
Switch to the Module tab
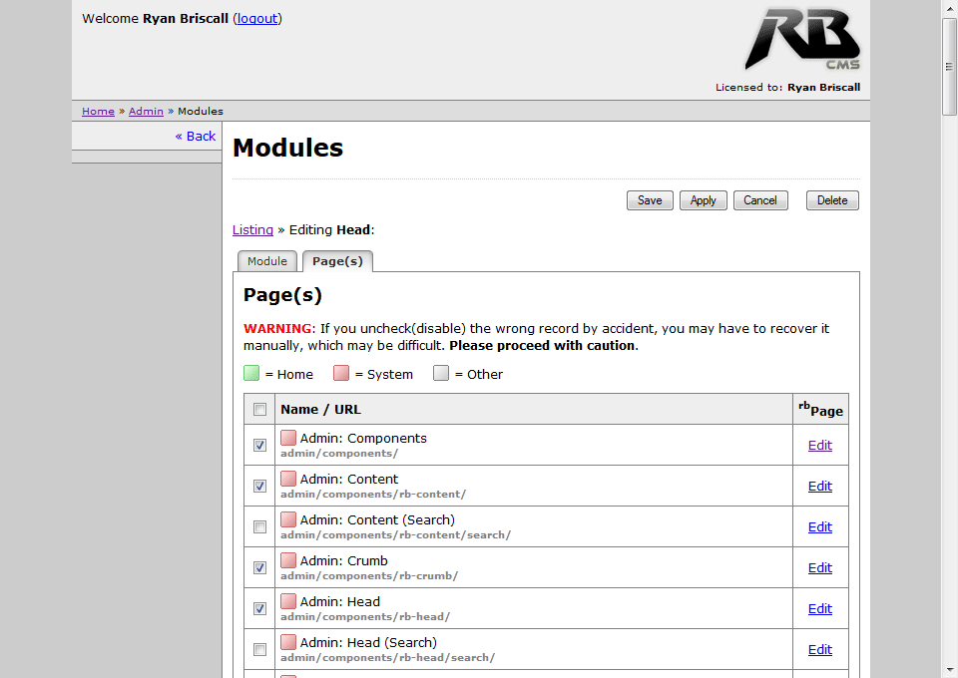tap(267, 261)
